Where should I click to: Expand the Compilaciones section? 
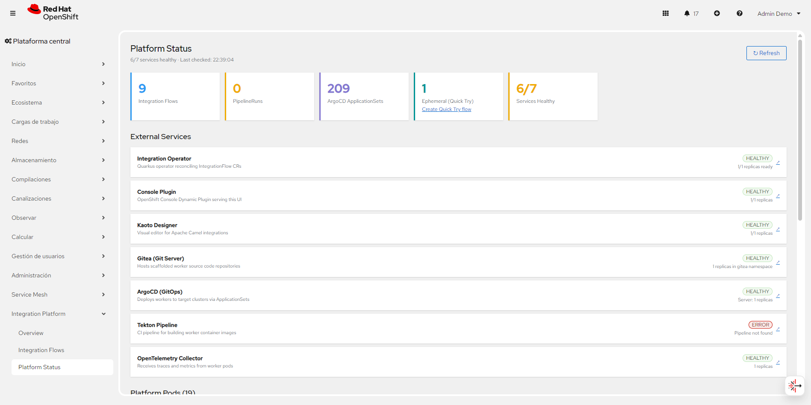[x=59, y=179]
